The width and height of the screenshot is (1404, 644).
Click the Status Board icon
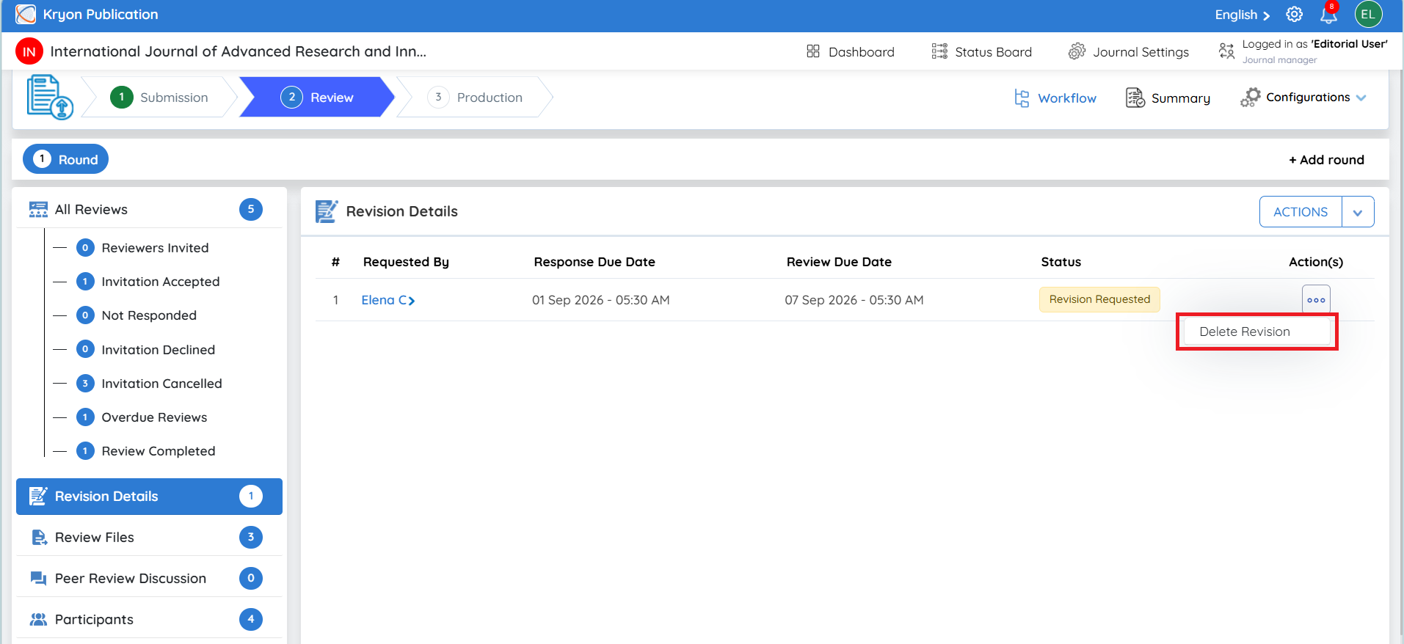tap(939, 51)
